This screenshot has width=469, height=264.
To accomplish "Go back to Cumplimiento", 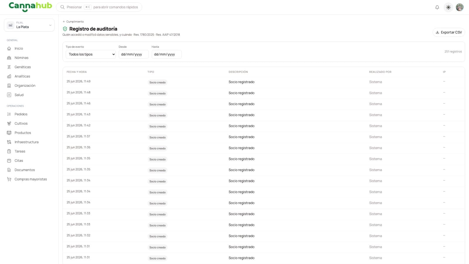I will click(x=73, y=21).
